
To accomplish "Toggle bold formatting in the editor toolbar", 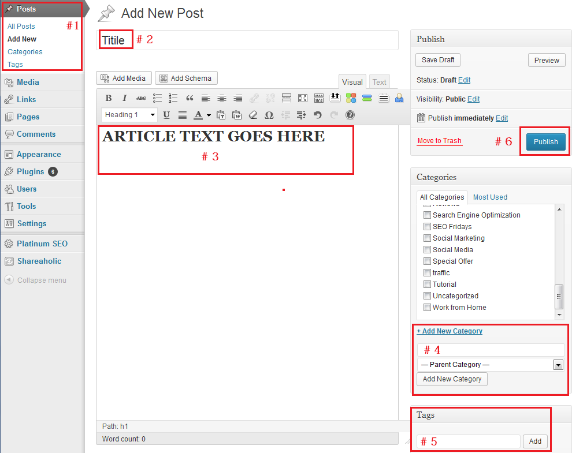I will [109, 98].
